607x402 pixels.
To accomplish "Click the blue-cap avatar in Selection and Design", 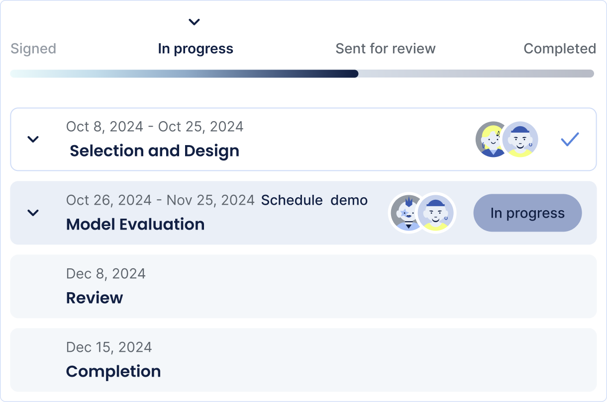I will point(520,139).
